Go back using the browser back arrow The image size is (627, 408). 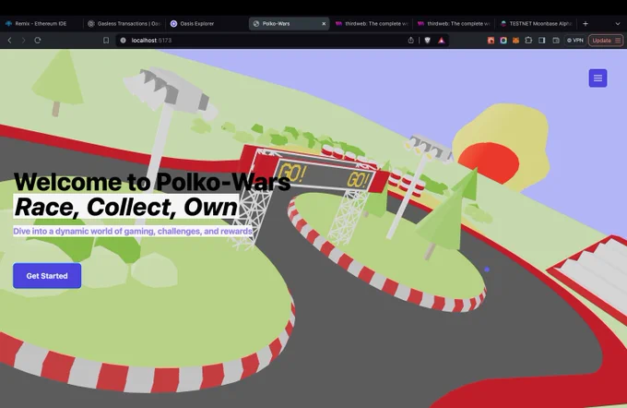tap(9, 41)
